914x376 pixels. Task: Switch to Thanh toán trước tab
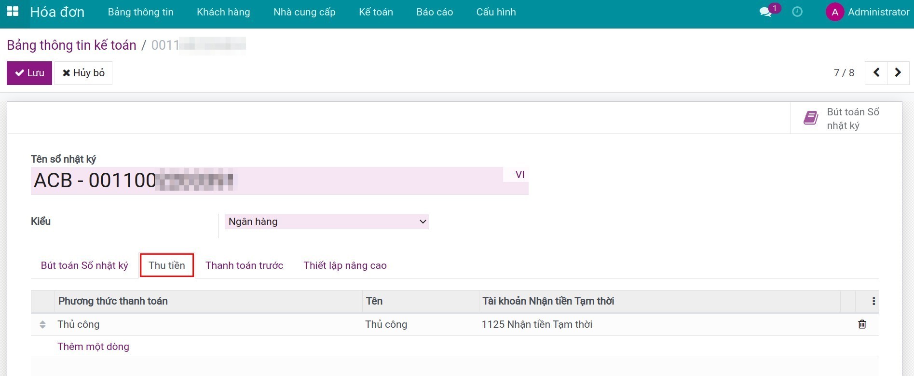pos(244,265)
